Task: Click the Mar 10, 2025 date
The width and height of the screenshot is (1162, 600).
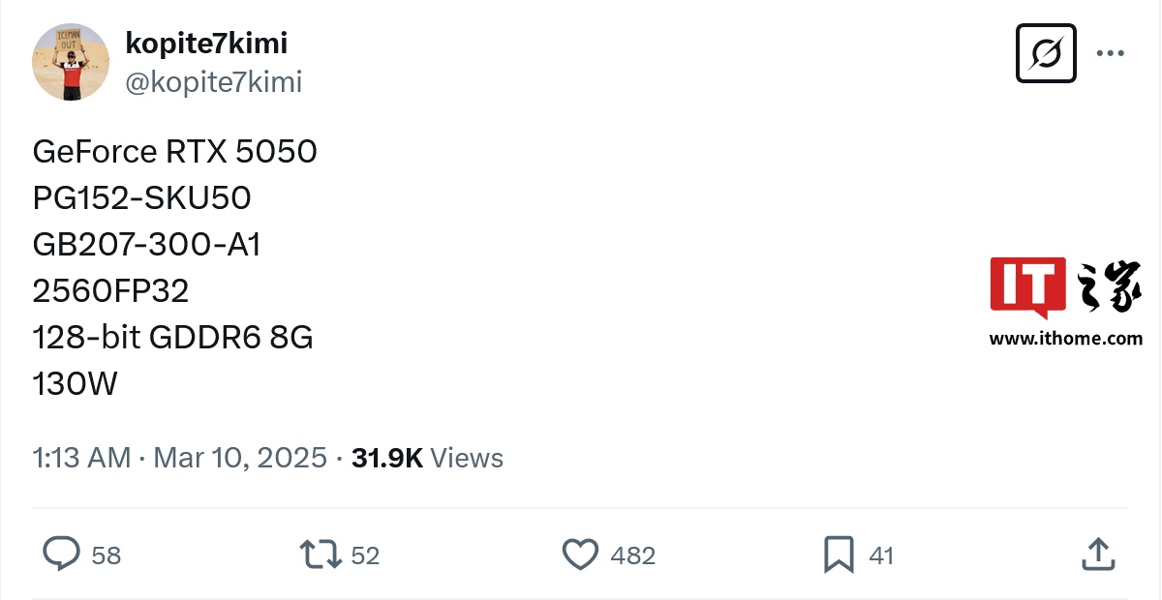Action: (x=240, y=458)
